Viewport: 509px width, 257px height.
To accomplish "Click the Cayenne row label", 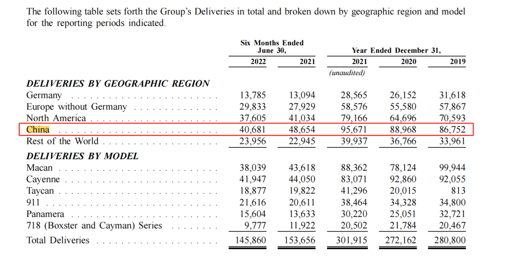I will pos(43,179).
